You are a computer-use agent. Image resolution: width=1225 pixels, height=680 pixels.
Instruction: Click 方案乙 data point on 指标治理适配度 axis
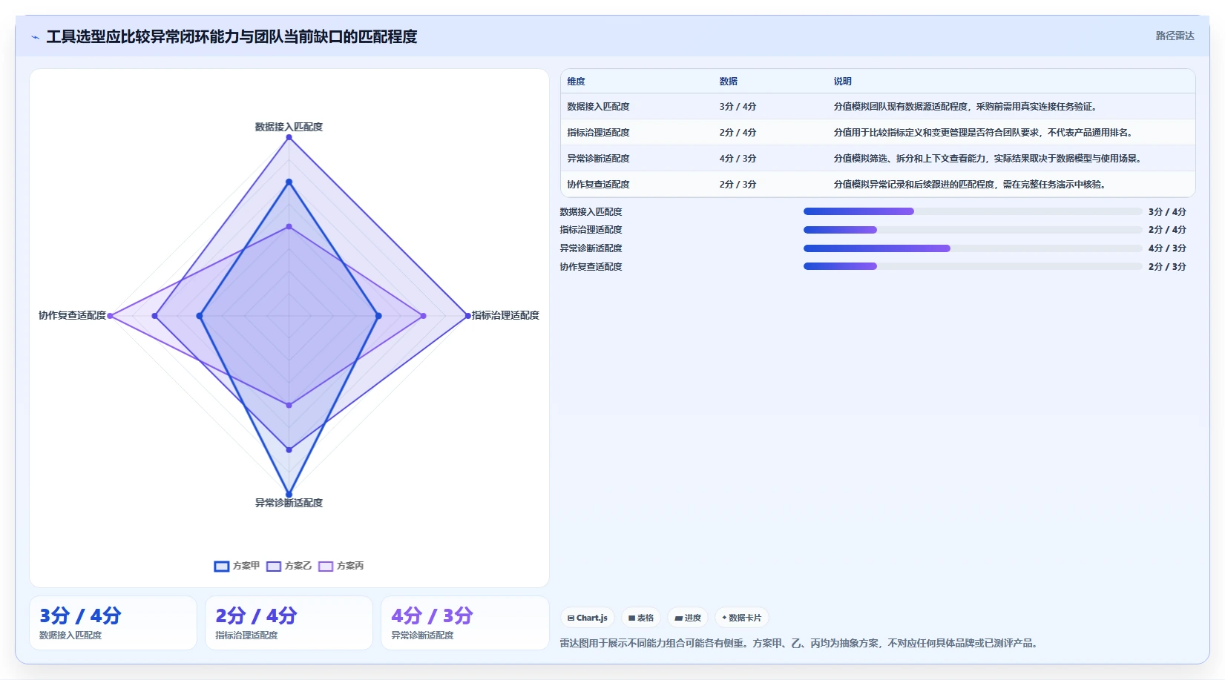(468, 316)
